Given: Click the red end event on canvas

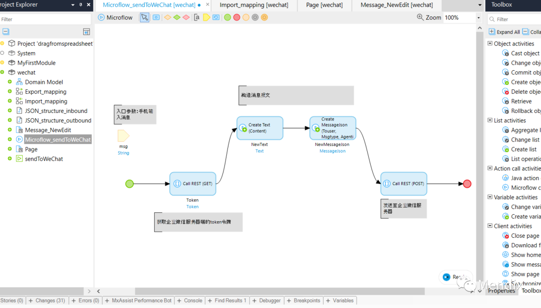Looking at the screenshot, I should pyautogui.click(x=467, y=184).
